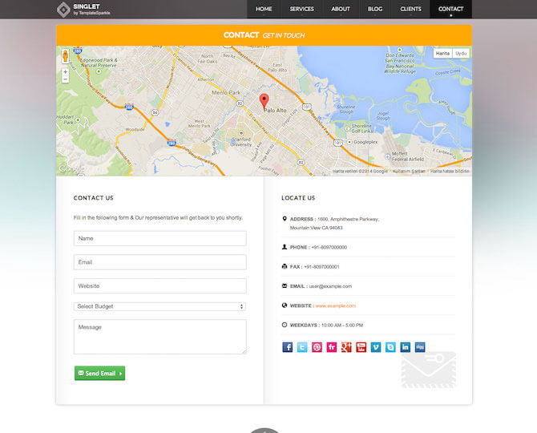
Task: Open the Select Budget dropdown
Action: coord(160,306)
